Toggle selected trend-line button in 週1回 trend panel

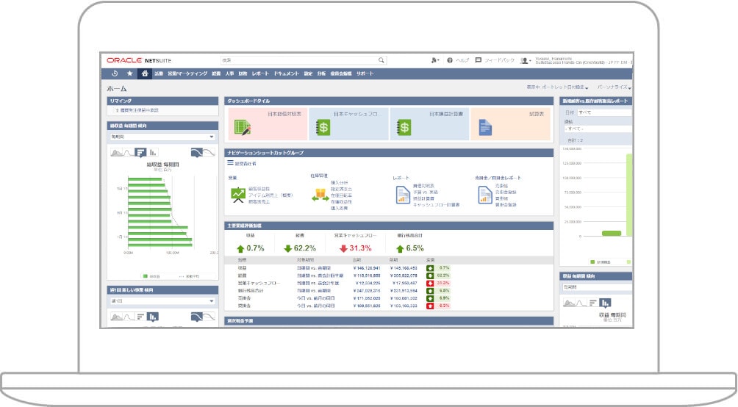[x=197, y=317]
